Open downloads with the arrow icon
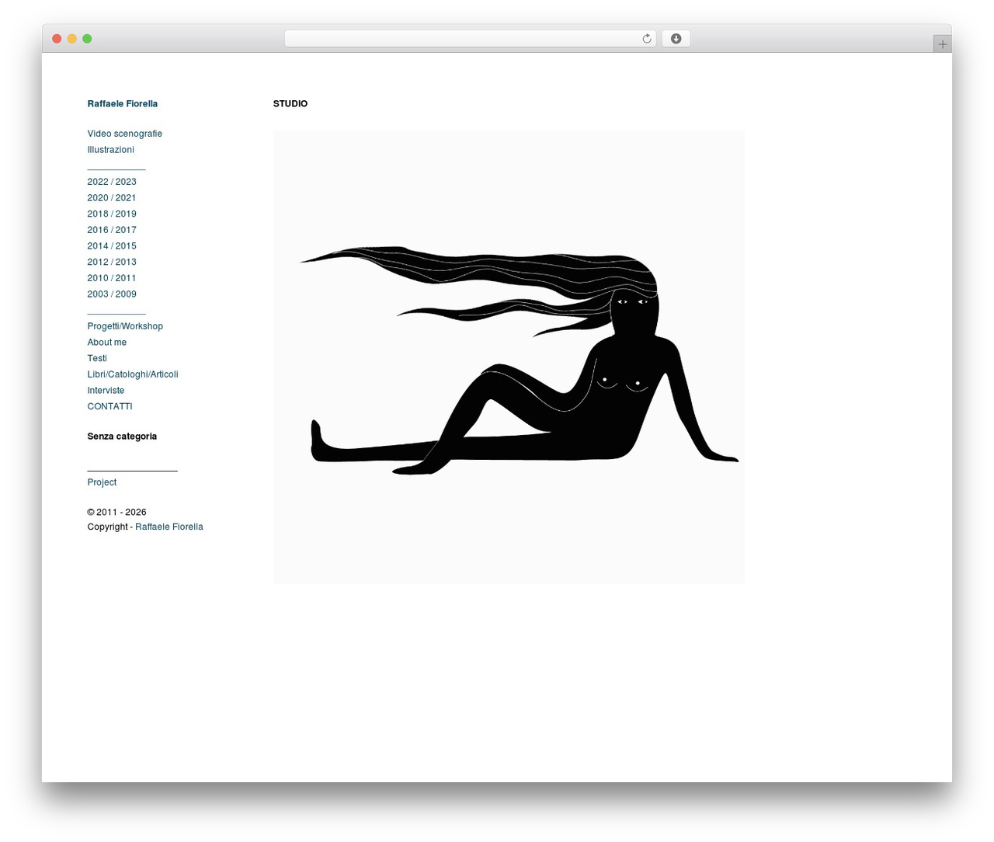This screenshot has width=994, height=842. (676, 39)
